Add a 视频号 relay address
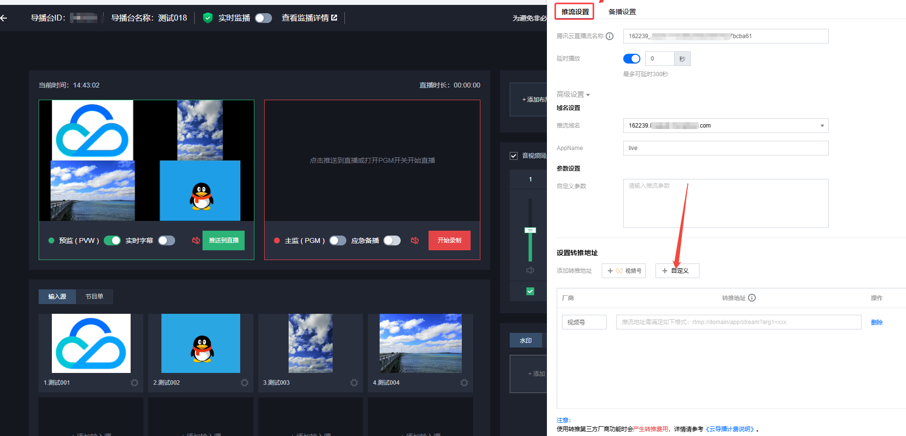Screen dimensions: 906x436 tap(624, 271)
